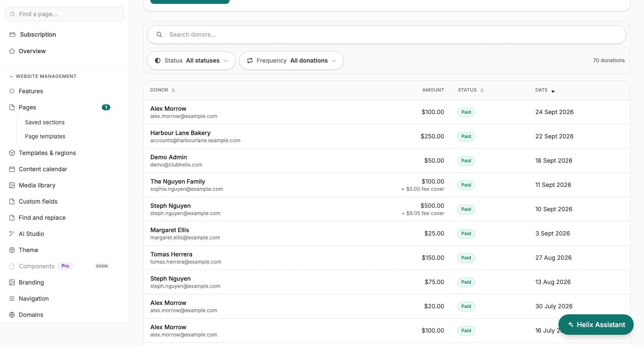The image size is (644, 345).
Task: Click the date 24 Sept 2026
Action: (555, 112)
